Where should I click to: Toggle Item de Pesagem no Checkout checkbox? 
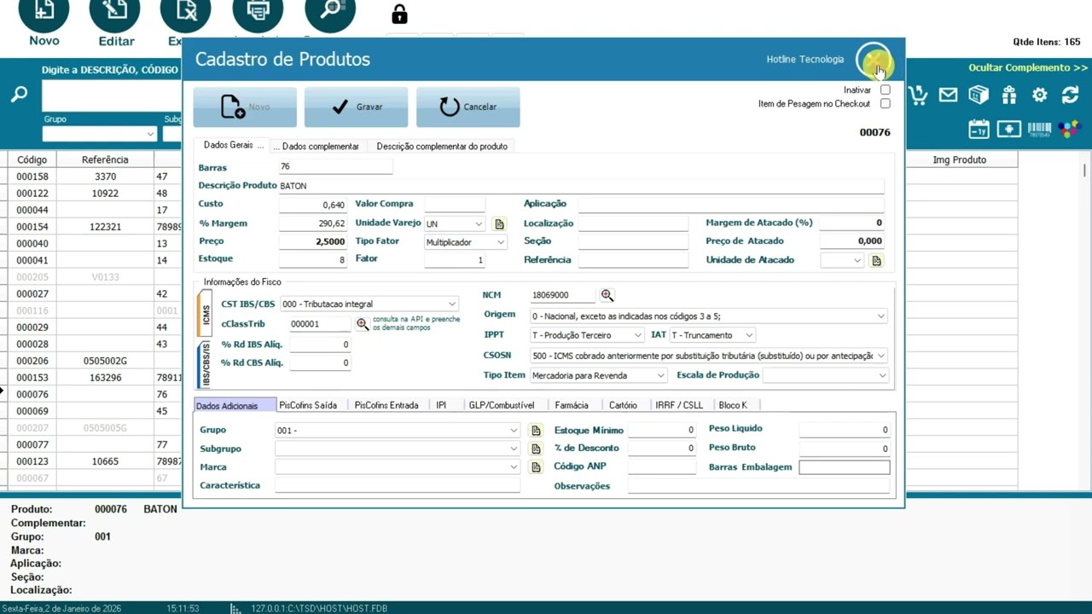(885, 104)
